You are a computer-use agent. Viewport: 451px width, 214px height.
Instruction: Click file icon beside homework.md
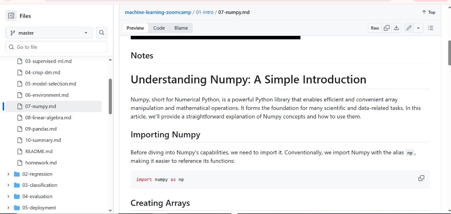click(20, 163)
